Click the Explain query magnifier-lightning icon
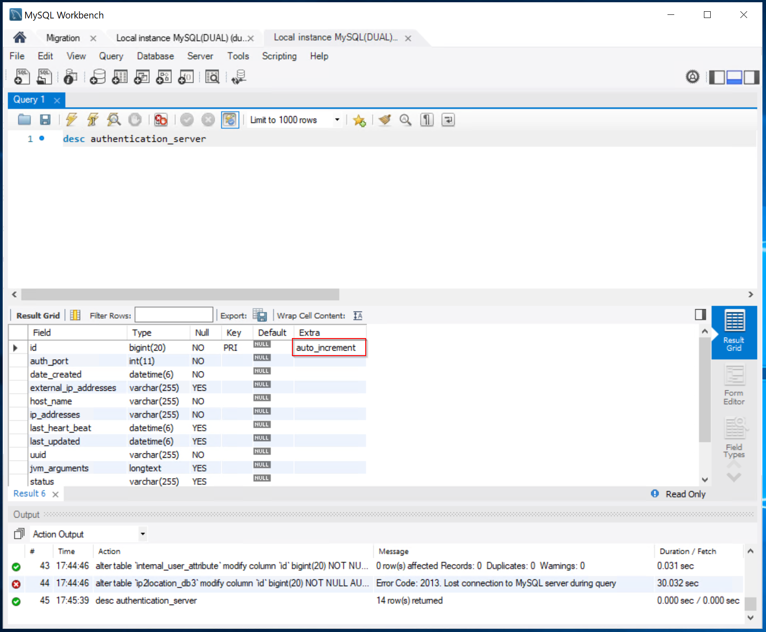 [x=113, y=120]
